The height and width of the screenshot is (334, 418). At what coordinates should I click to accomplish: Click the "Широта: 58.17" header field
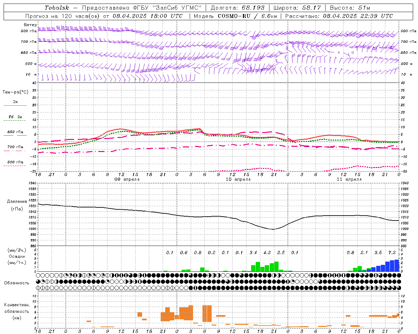[297, 8]
